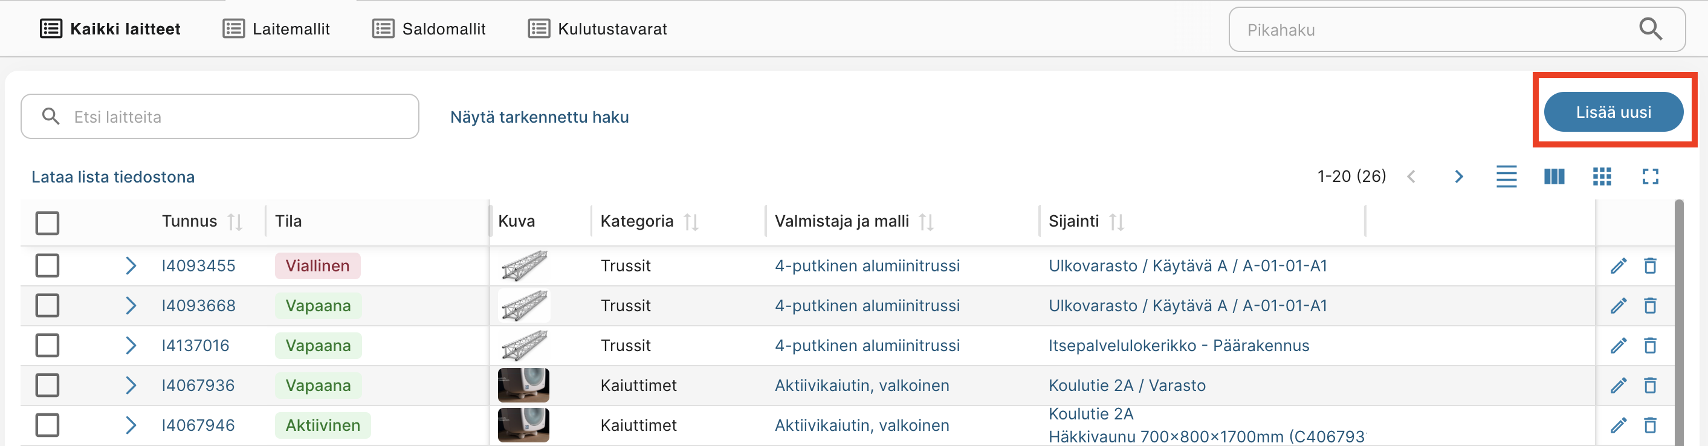Expand row I4137016 details chevron
Viewport: 1708px width, 446px height.
pos(131,345)
